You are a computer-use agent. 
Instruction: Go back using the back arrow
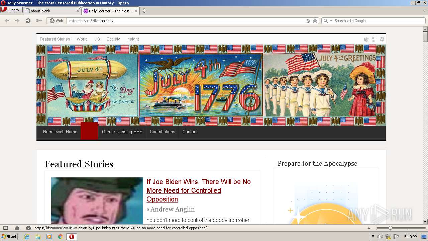(7, 21)
